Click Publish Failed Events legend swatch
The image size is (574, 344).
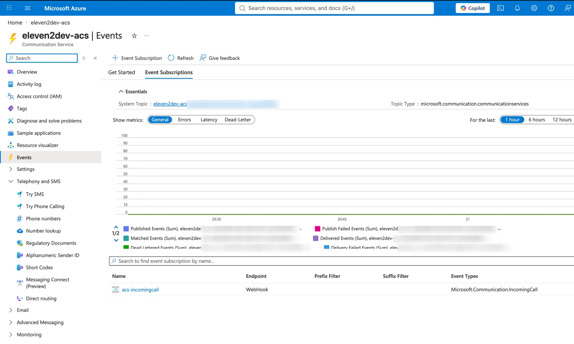tap(317, 229)
